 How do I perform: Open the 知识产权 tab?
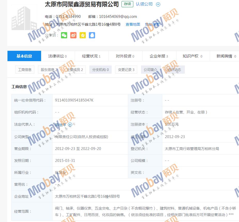pyautogui.click(x=192, y=56)
